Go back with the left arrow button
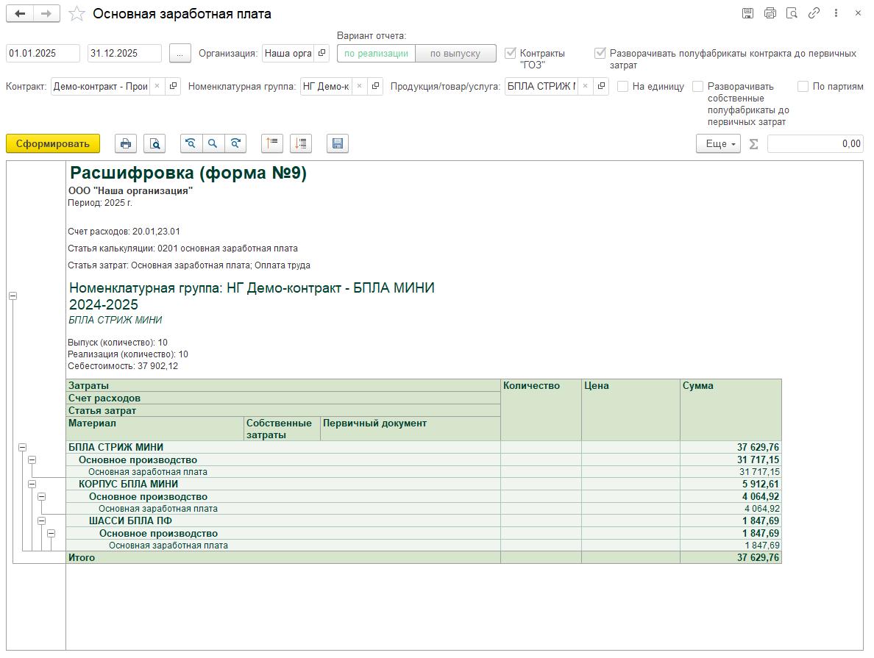 pyautogui.click(x=20, y=13)
